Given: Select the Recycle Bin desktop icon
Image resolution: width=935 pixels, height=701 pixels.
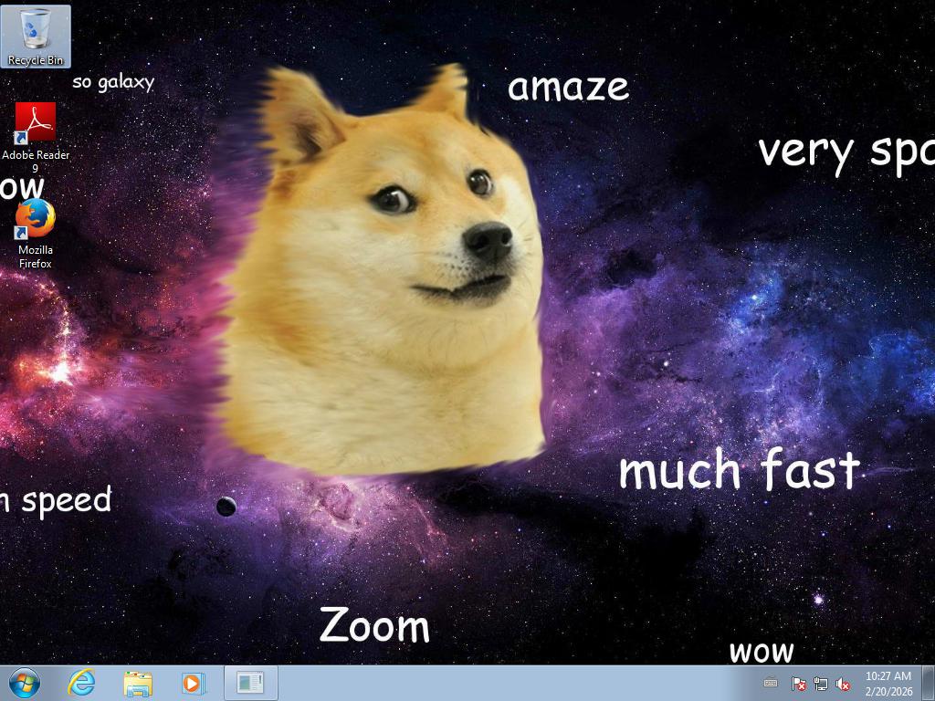Looking at the screenshot, I should tap(36, 29).
